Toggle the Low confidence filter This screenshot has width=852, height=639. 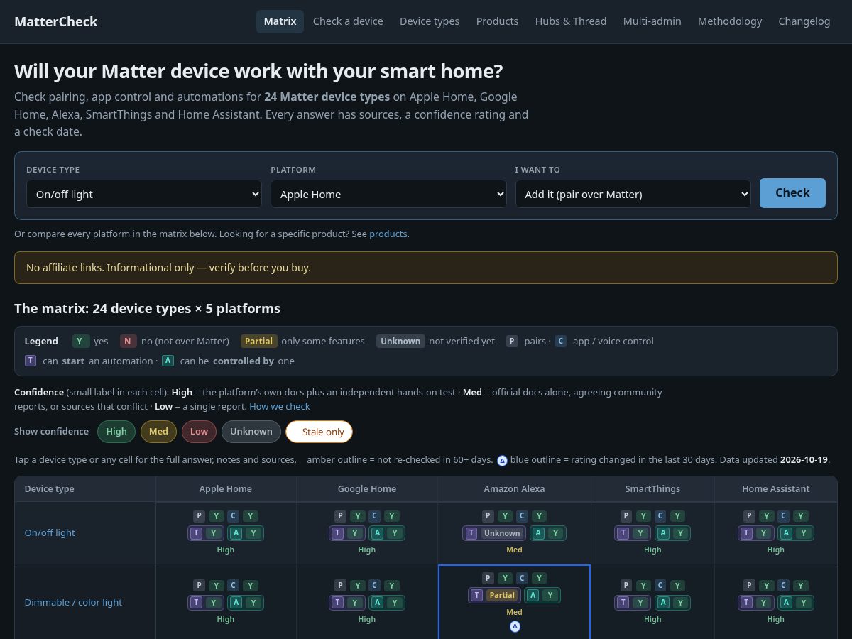[x=199, y=432]
